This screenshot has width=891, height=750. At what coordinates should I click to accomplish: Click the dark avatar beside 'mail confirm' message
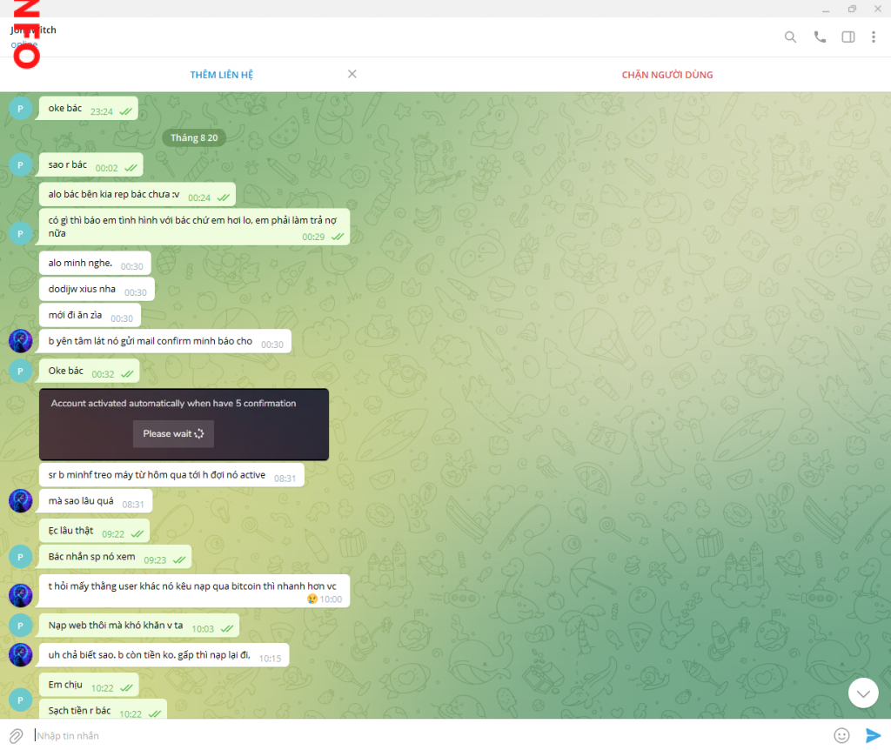pos(20,341)
